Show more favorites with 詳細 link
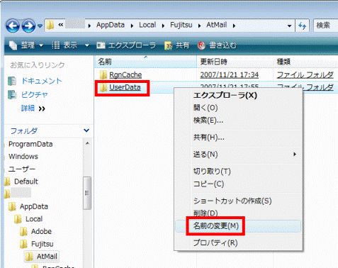Image resolution: width=338 pixels, height=268 pixels. [x=33, y=108]
